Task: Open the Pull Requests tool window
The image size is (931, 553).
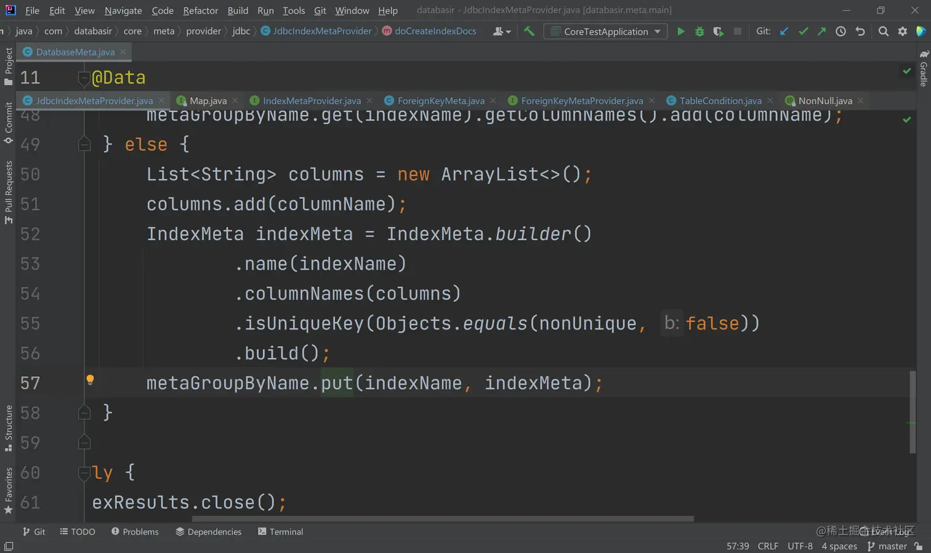Action: [9, 192]
